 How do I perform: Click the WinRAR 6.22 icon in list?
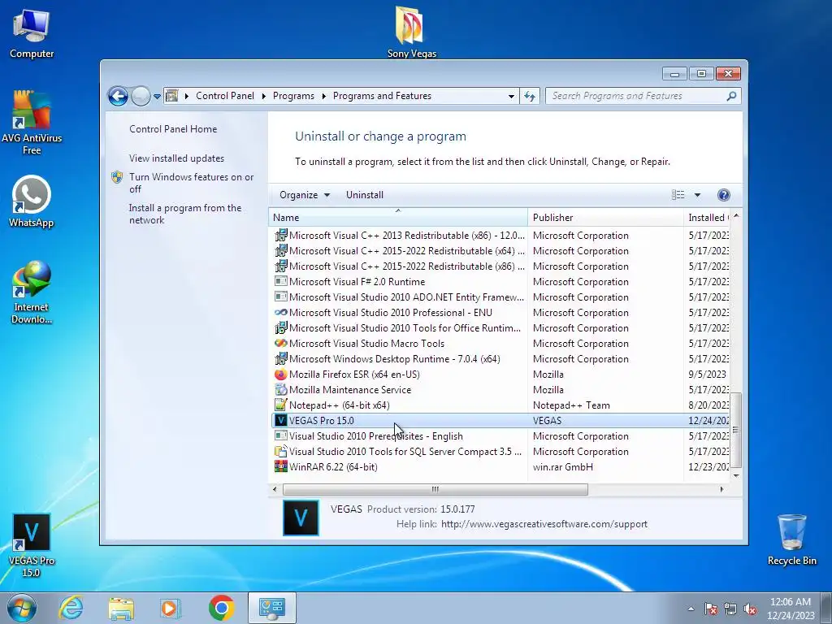point(280,466)
